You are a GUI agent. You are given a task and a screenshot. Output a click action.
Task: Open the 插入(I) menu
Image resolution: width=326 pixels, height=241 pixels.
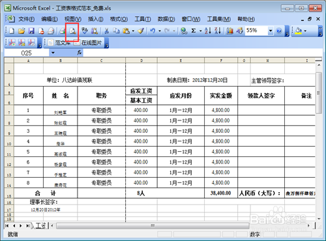tap(96, 20)
